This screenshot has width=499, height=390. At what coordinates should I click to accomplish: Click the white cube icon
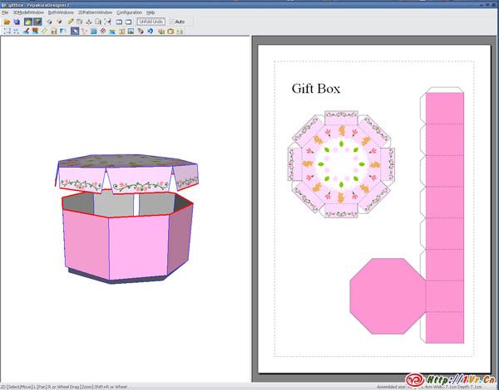[x=49, y=22]
